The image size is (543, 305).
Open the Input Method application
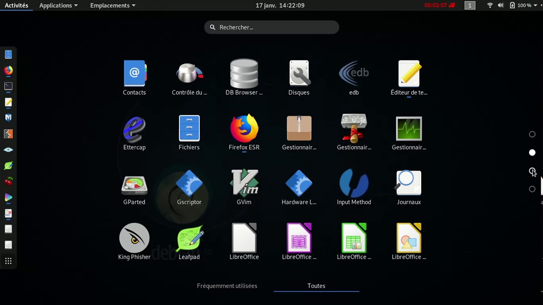click(x=354, y=188)
